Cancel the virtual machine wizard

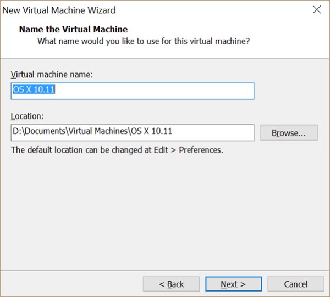(x=295, y=284)
